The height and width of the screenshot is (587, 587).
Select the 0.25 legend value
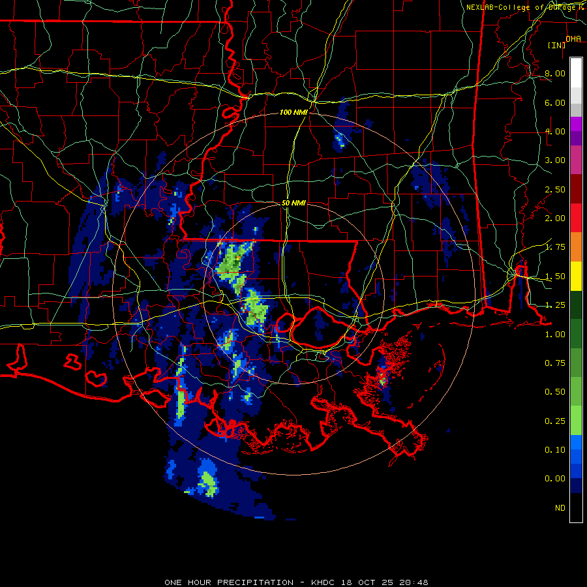tap(555, 421)
